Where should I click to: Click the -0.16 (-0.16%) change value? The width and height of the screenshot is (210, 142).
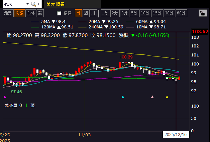pyautogui.click(x=152, y=35)
